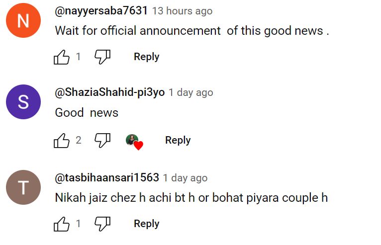Visit the @ShaziaShahid-pi3yo channel

click(x=109, y=92)
